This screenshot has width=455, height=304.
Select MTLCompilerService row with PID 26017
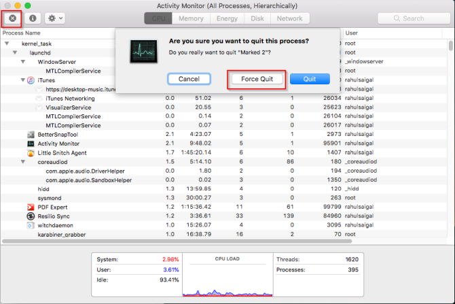[223, 125]
